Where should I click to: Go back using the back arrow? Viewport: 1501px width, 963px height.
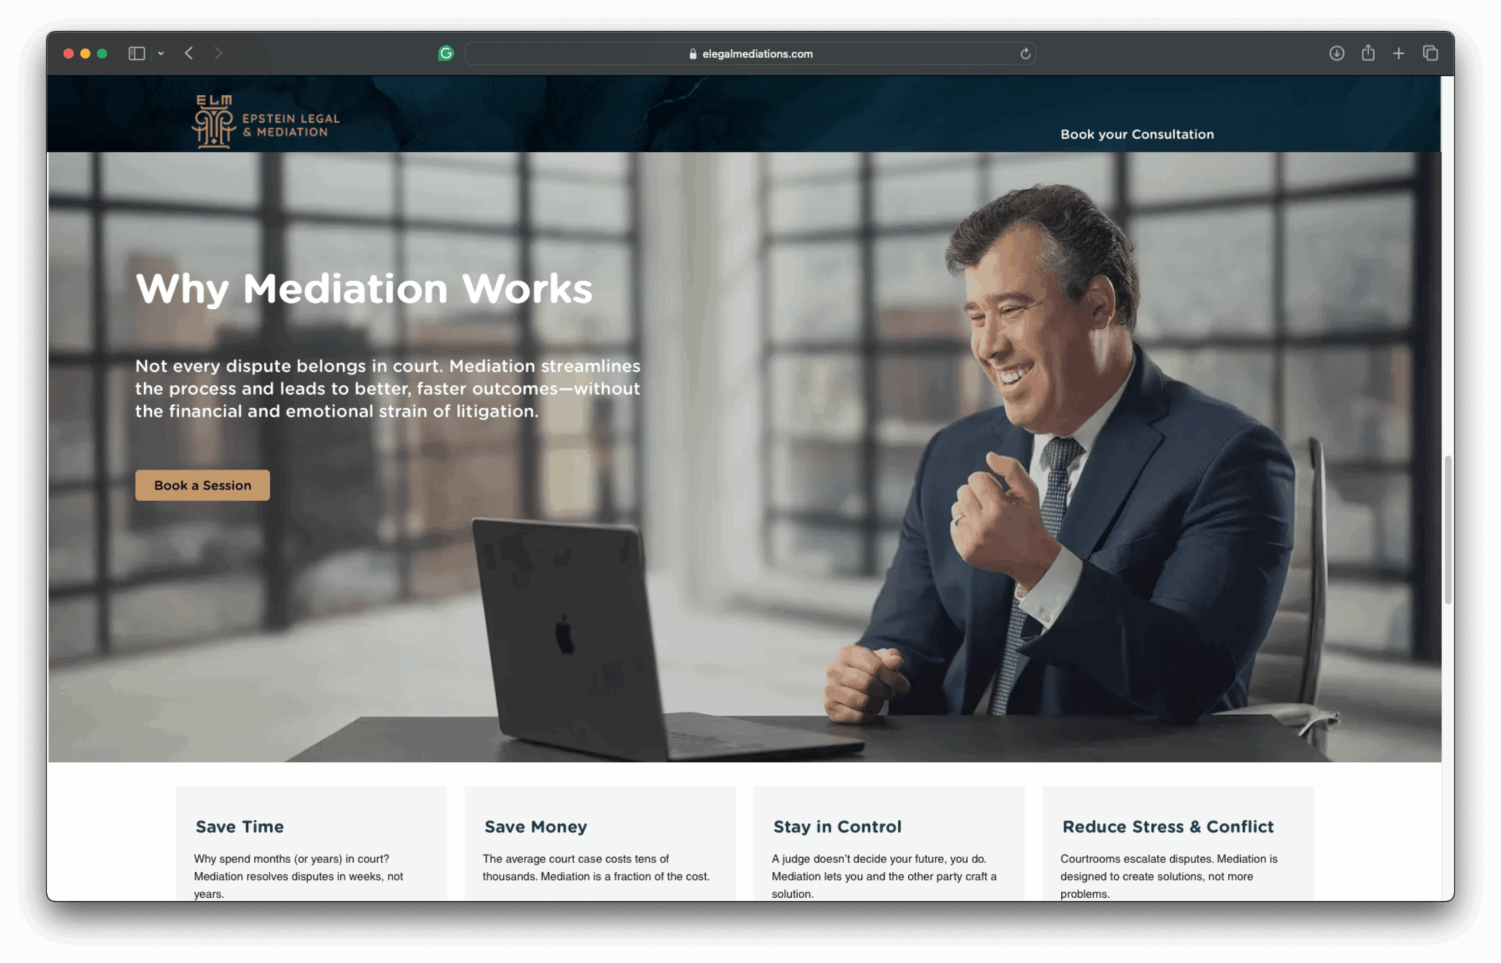(189, 54)
